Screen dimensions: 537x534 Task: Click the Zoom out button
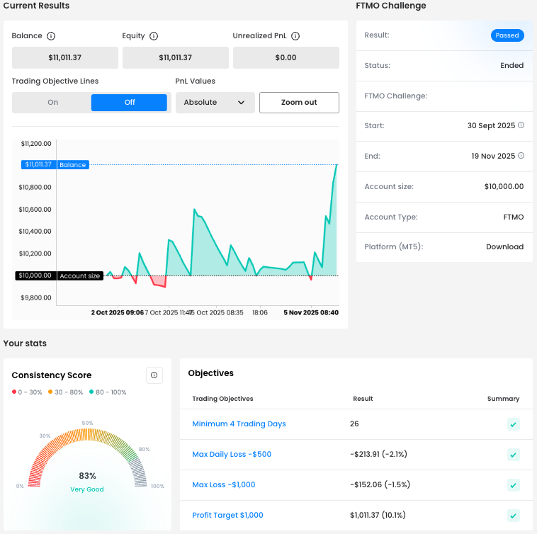299,103
